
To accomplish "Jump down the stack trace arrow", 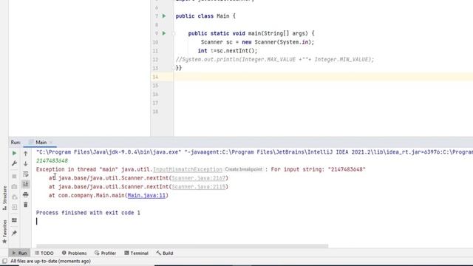I will coord(26,164).
